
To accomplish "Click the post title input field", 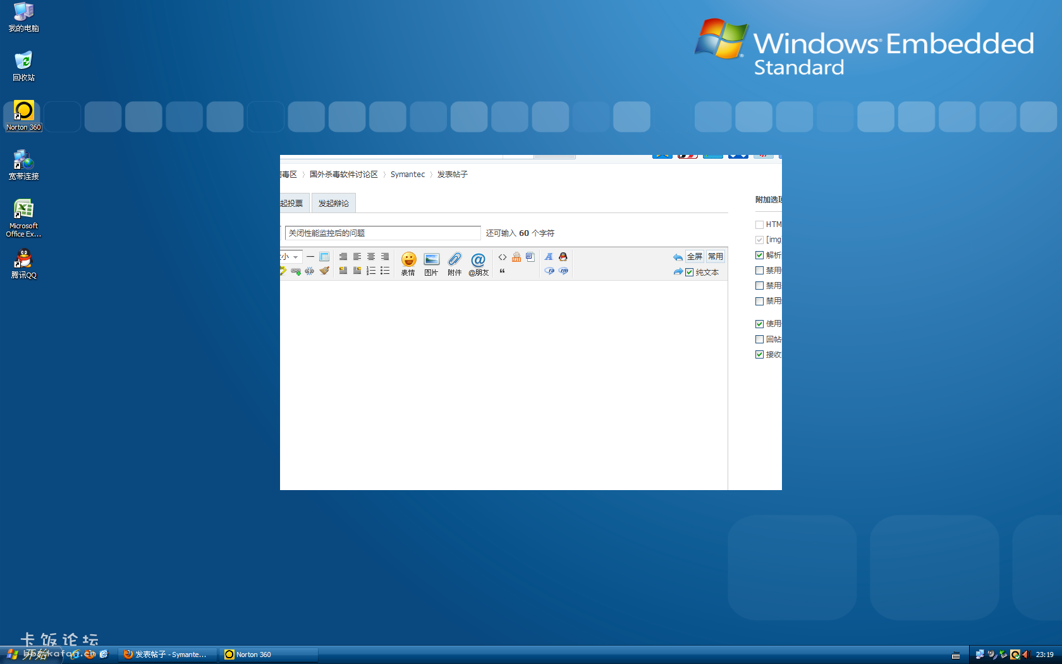I will pyautogui.click(x=382, y=233).
